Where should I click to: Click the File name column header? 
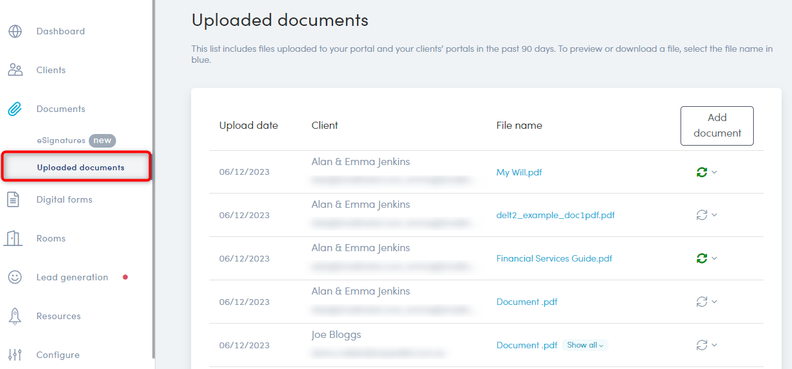(x=519, y=126)
